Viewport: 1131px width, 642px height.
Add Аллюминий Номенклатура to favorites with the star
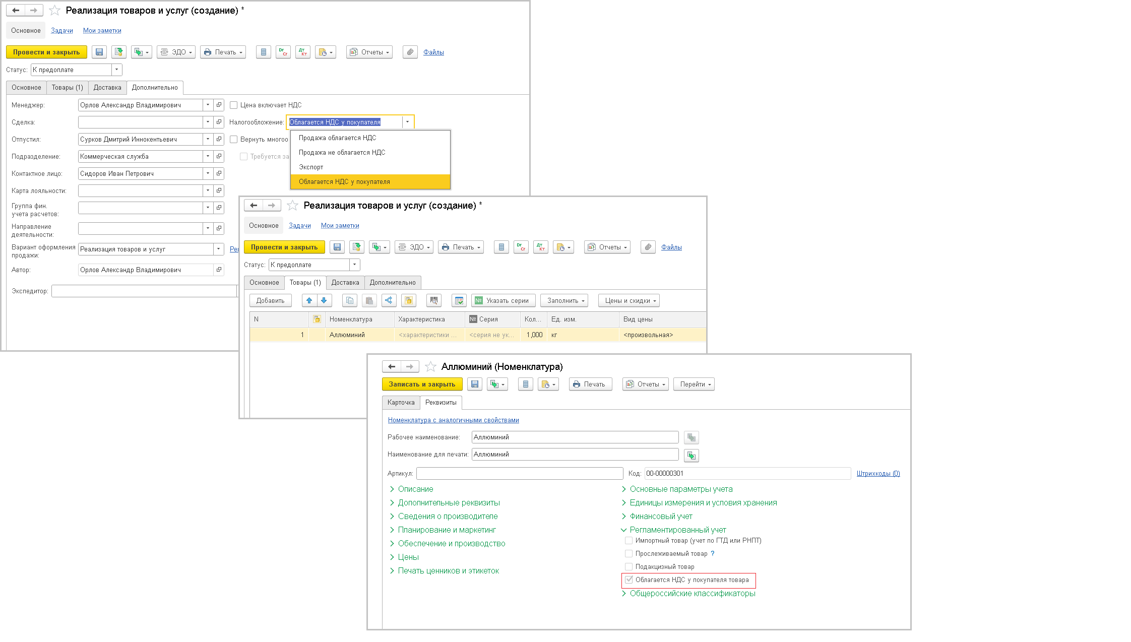430,367
